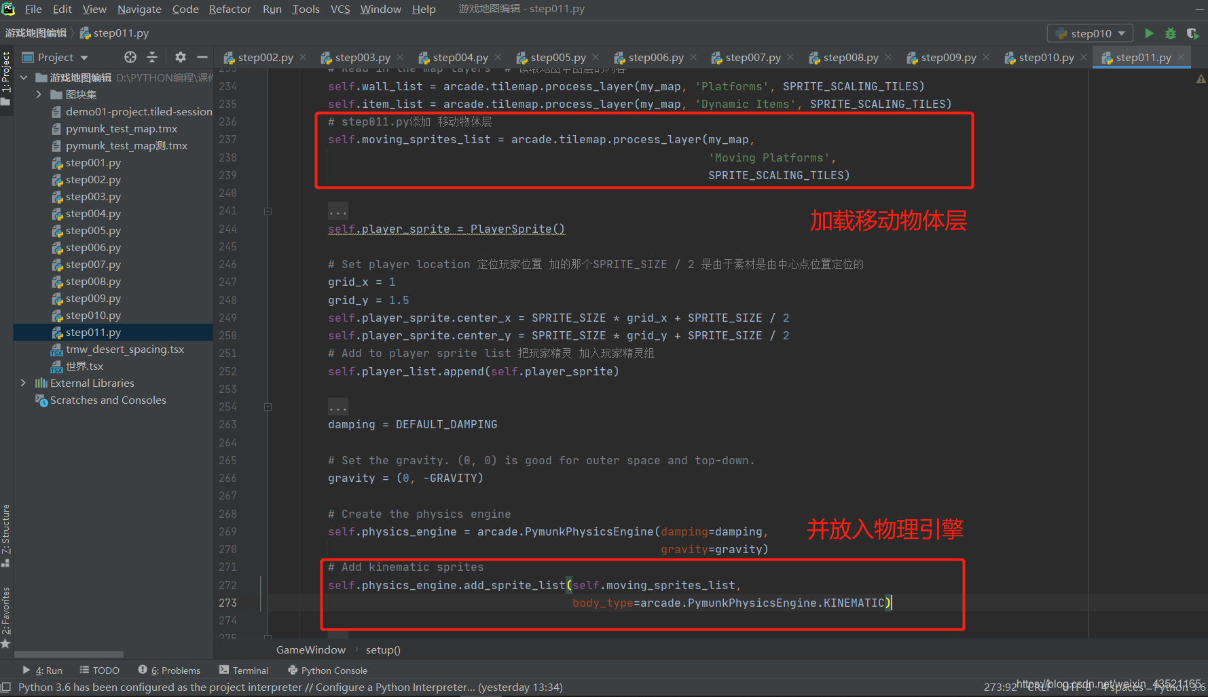
Task: Open the Tools menu
Action: coord(306,9)
